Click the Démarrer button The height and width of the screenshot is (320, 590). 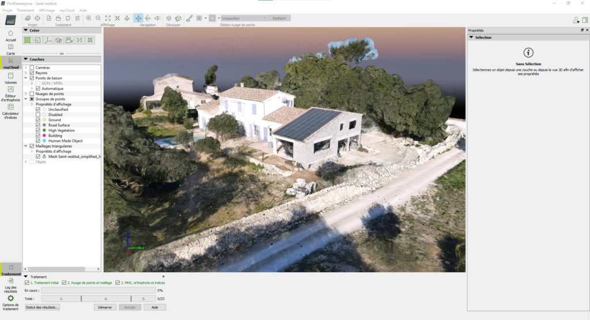coord(105,307)
